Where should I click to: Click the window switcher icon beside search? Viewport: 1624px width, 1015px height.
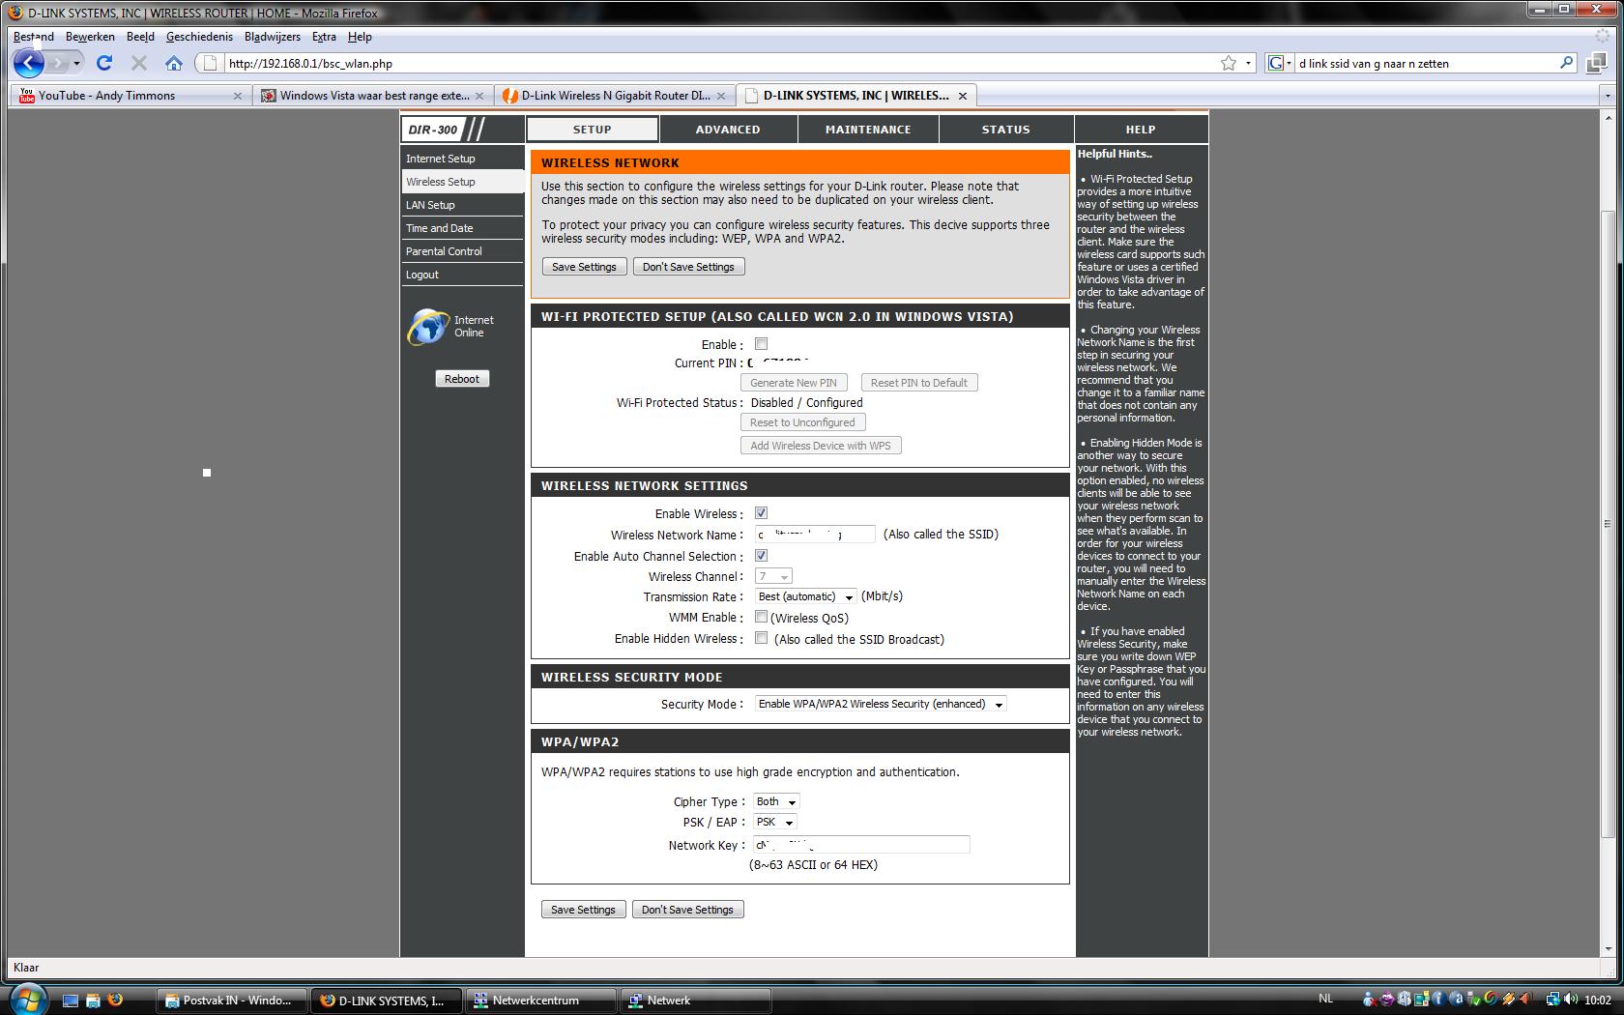coord(1596,63)
